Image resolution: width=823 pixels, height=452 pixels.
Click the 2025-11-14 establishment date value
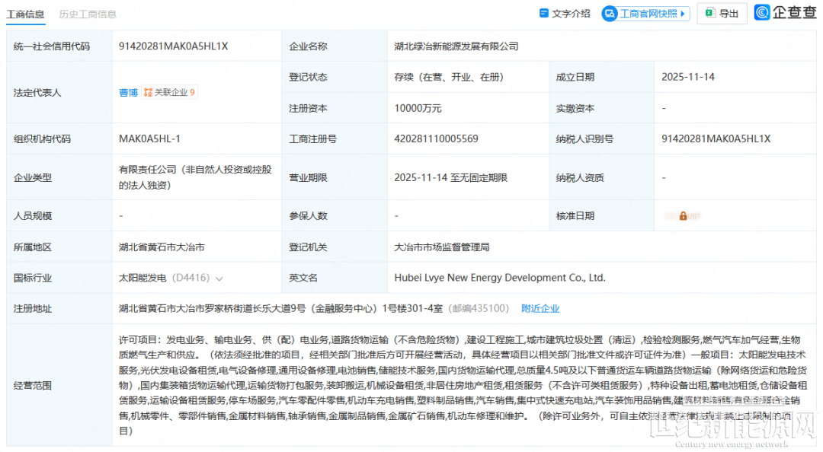[x=688, y=77]
